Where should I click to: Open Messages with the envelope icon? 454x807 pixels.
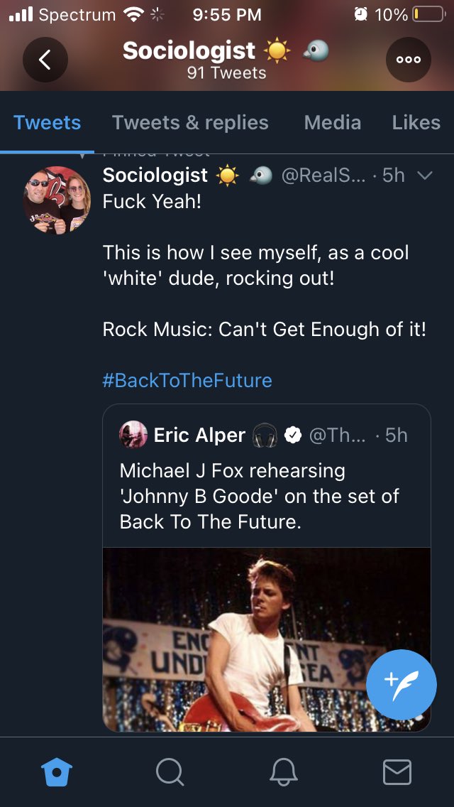pos(397,772)
